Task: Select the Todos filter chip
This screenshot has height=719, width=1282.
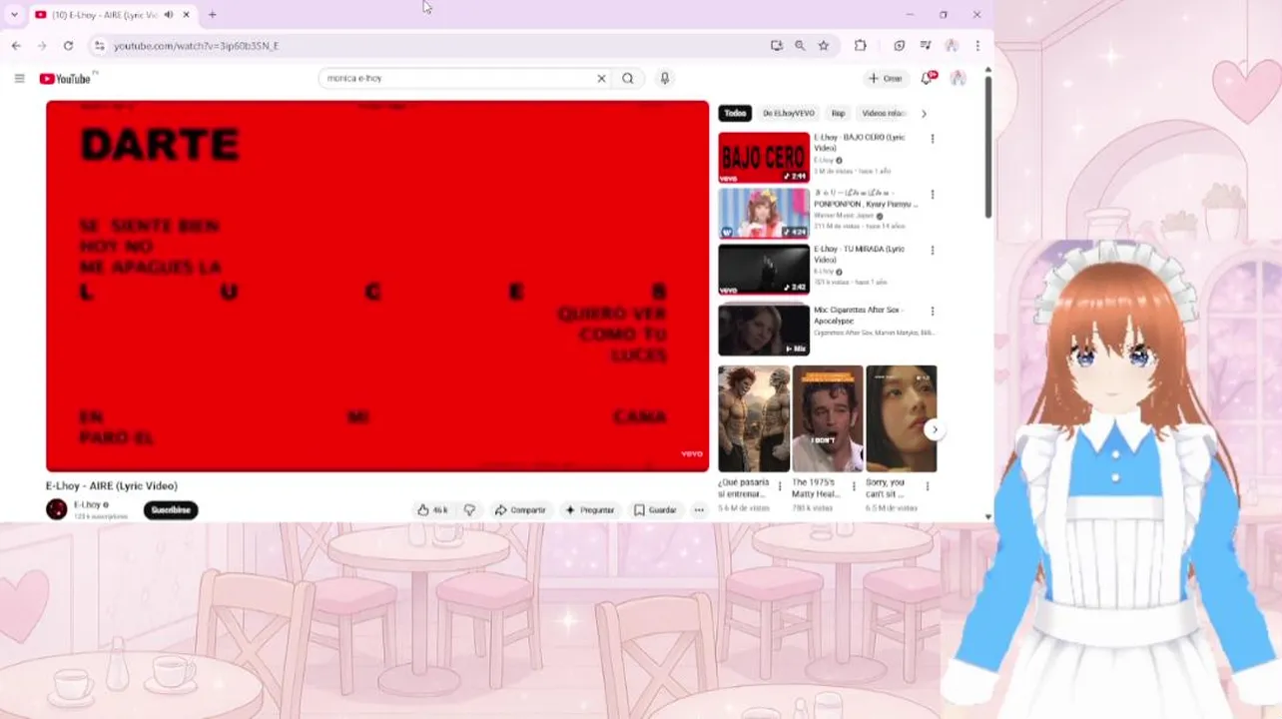Action: point(735,114)
